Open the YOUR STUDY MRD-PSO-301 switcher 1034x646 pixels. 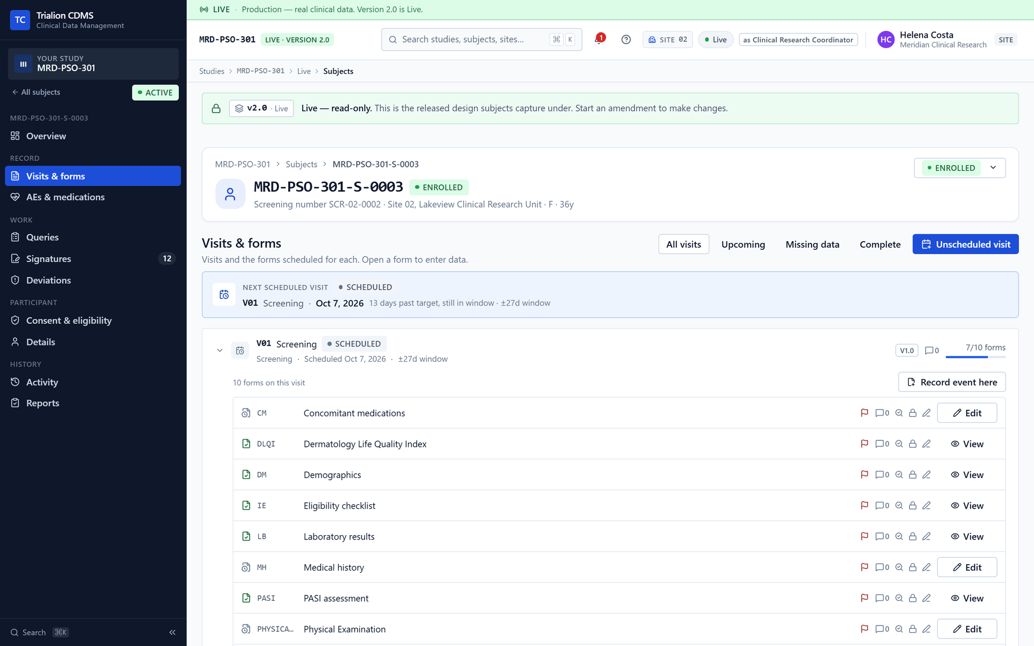coord(93,64)
